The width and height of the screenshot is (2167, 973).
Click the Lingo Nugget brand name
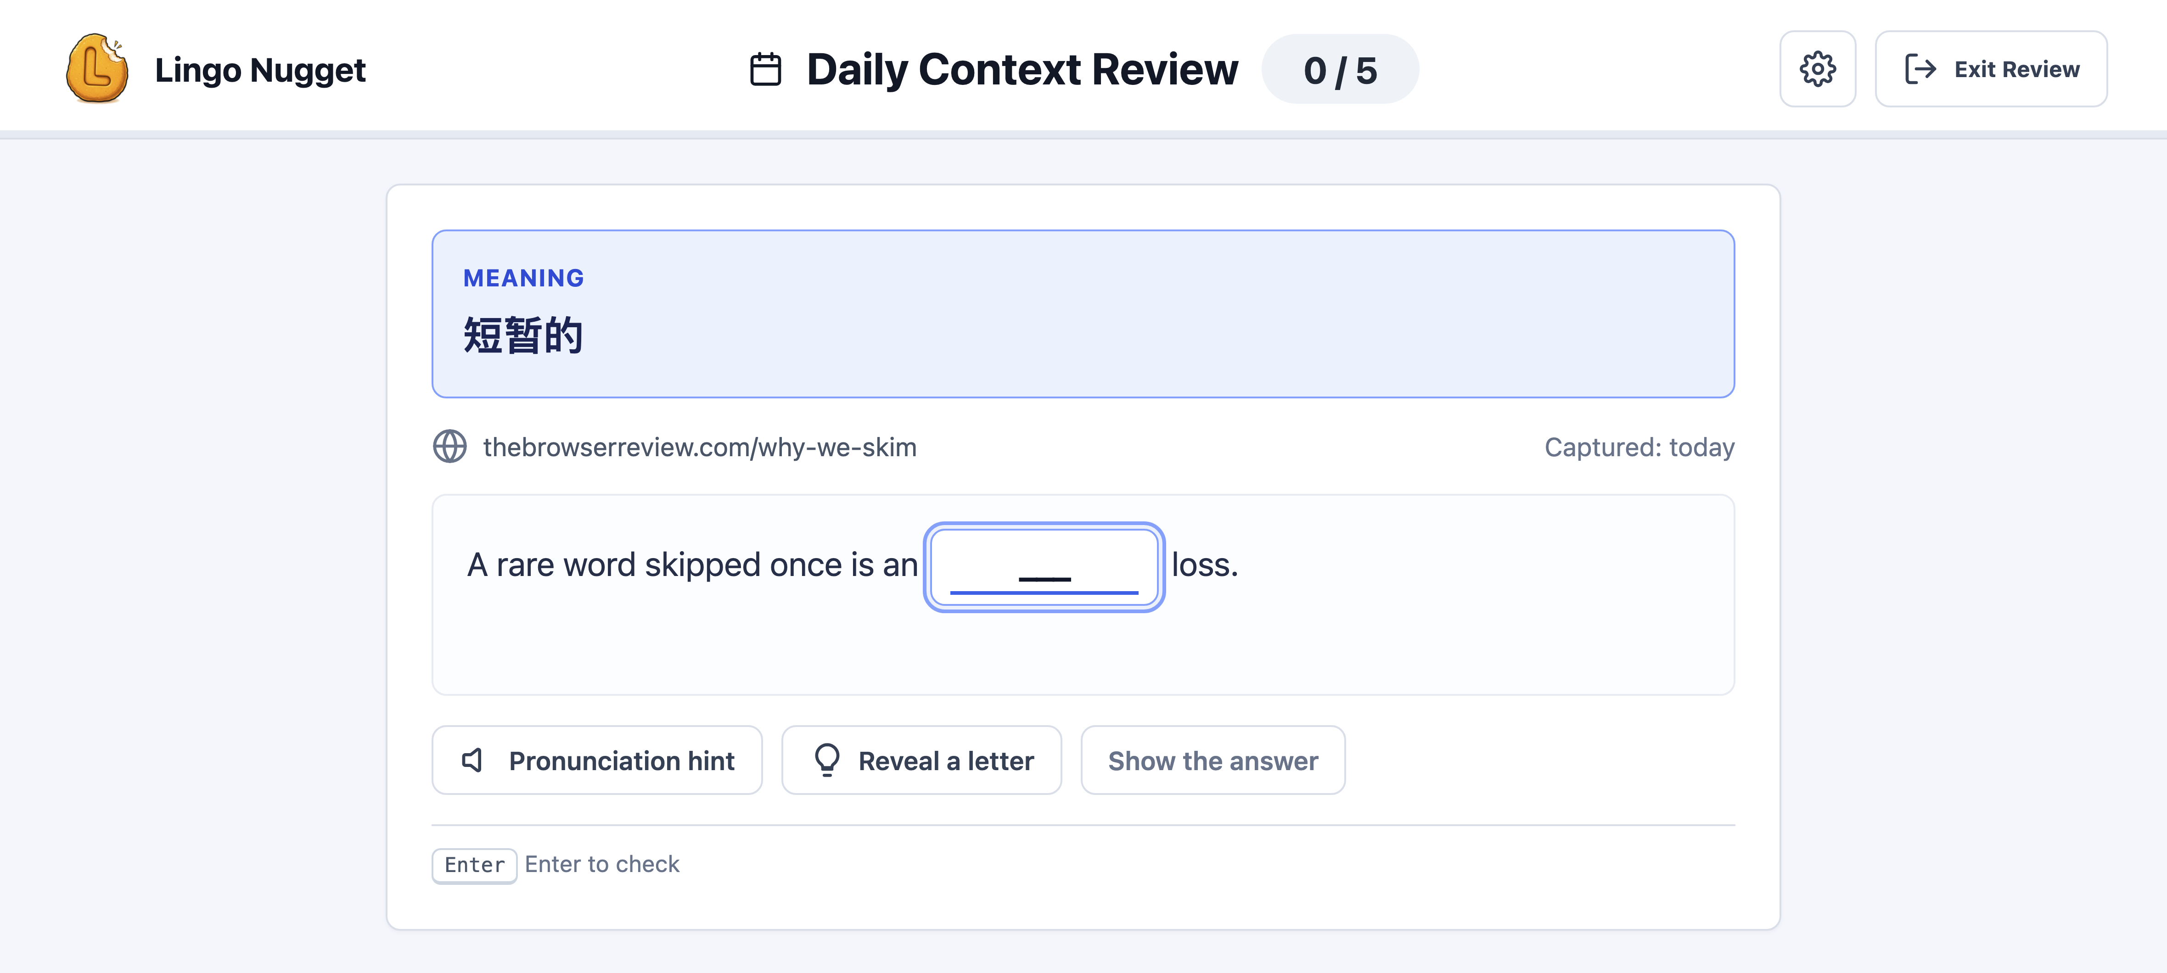coord(260,70)
